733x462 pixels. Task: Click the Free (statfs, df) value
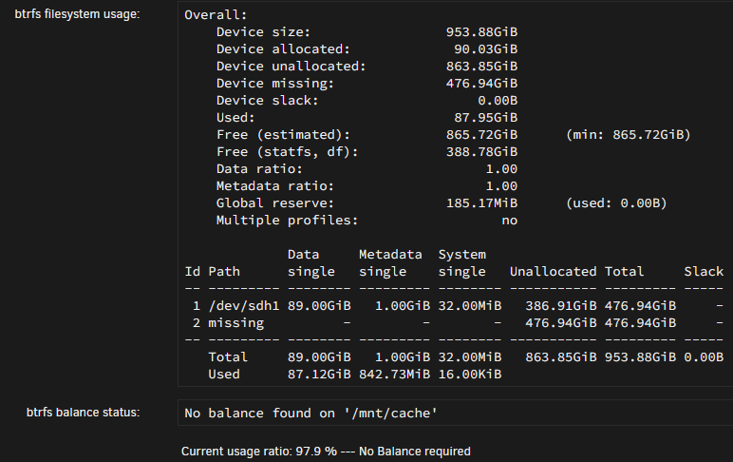(x=481, y=152)
